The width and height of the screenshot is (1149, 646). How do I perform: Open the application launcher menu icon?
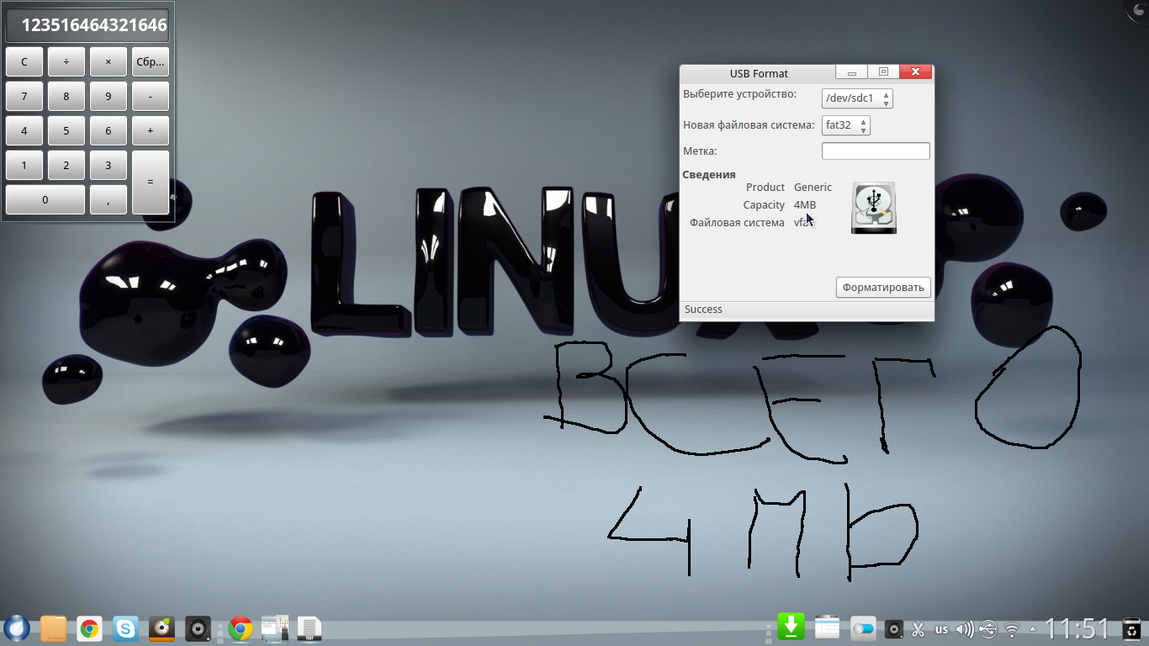click(x=17, y=628)
